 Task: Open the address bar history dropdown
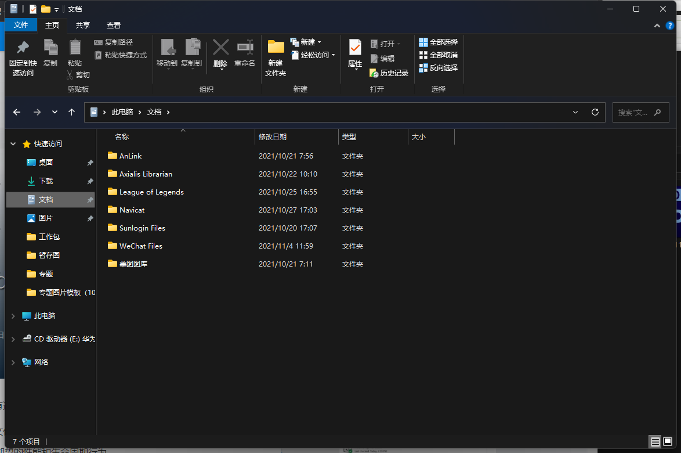tap(575, 112)
